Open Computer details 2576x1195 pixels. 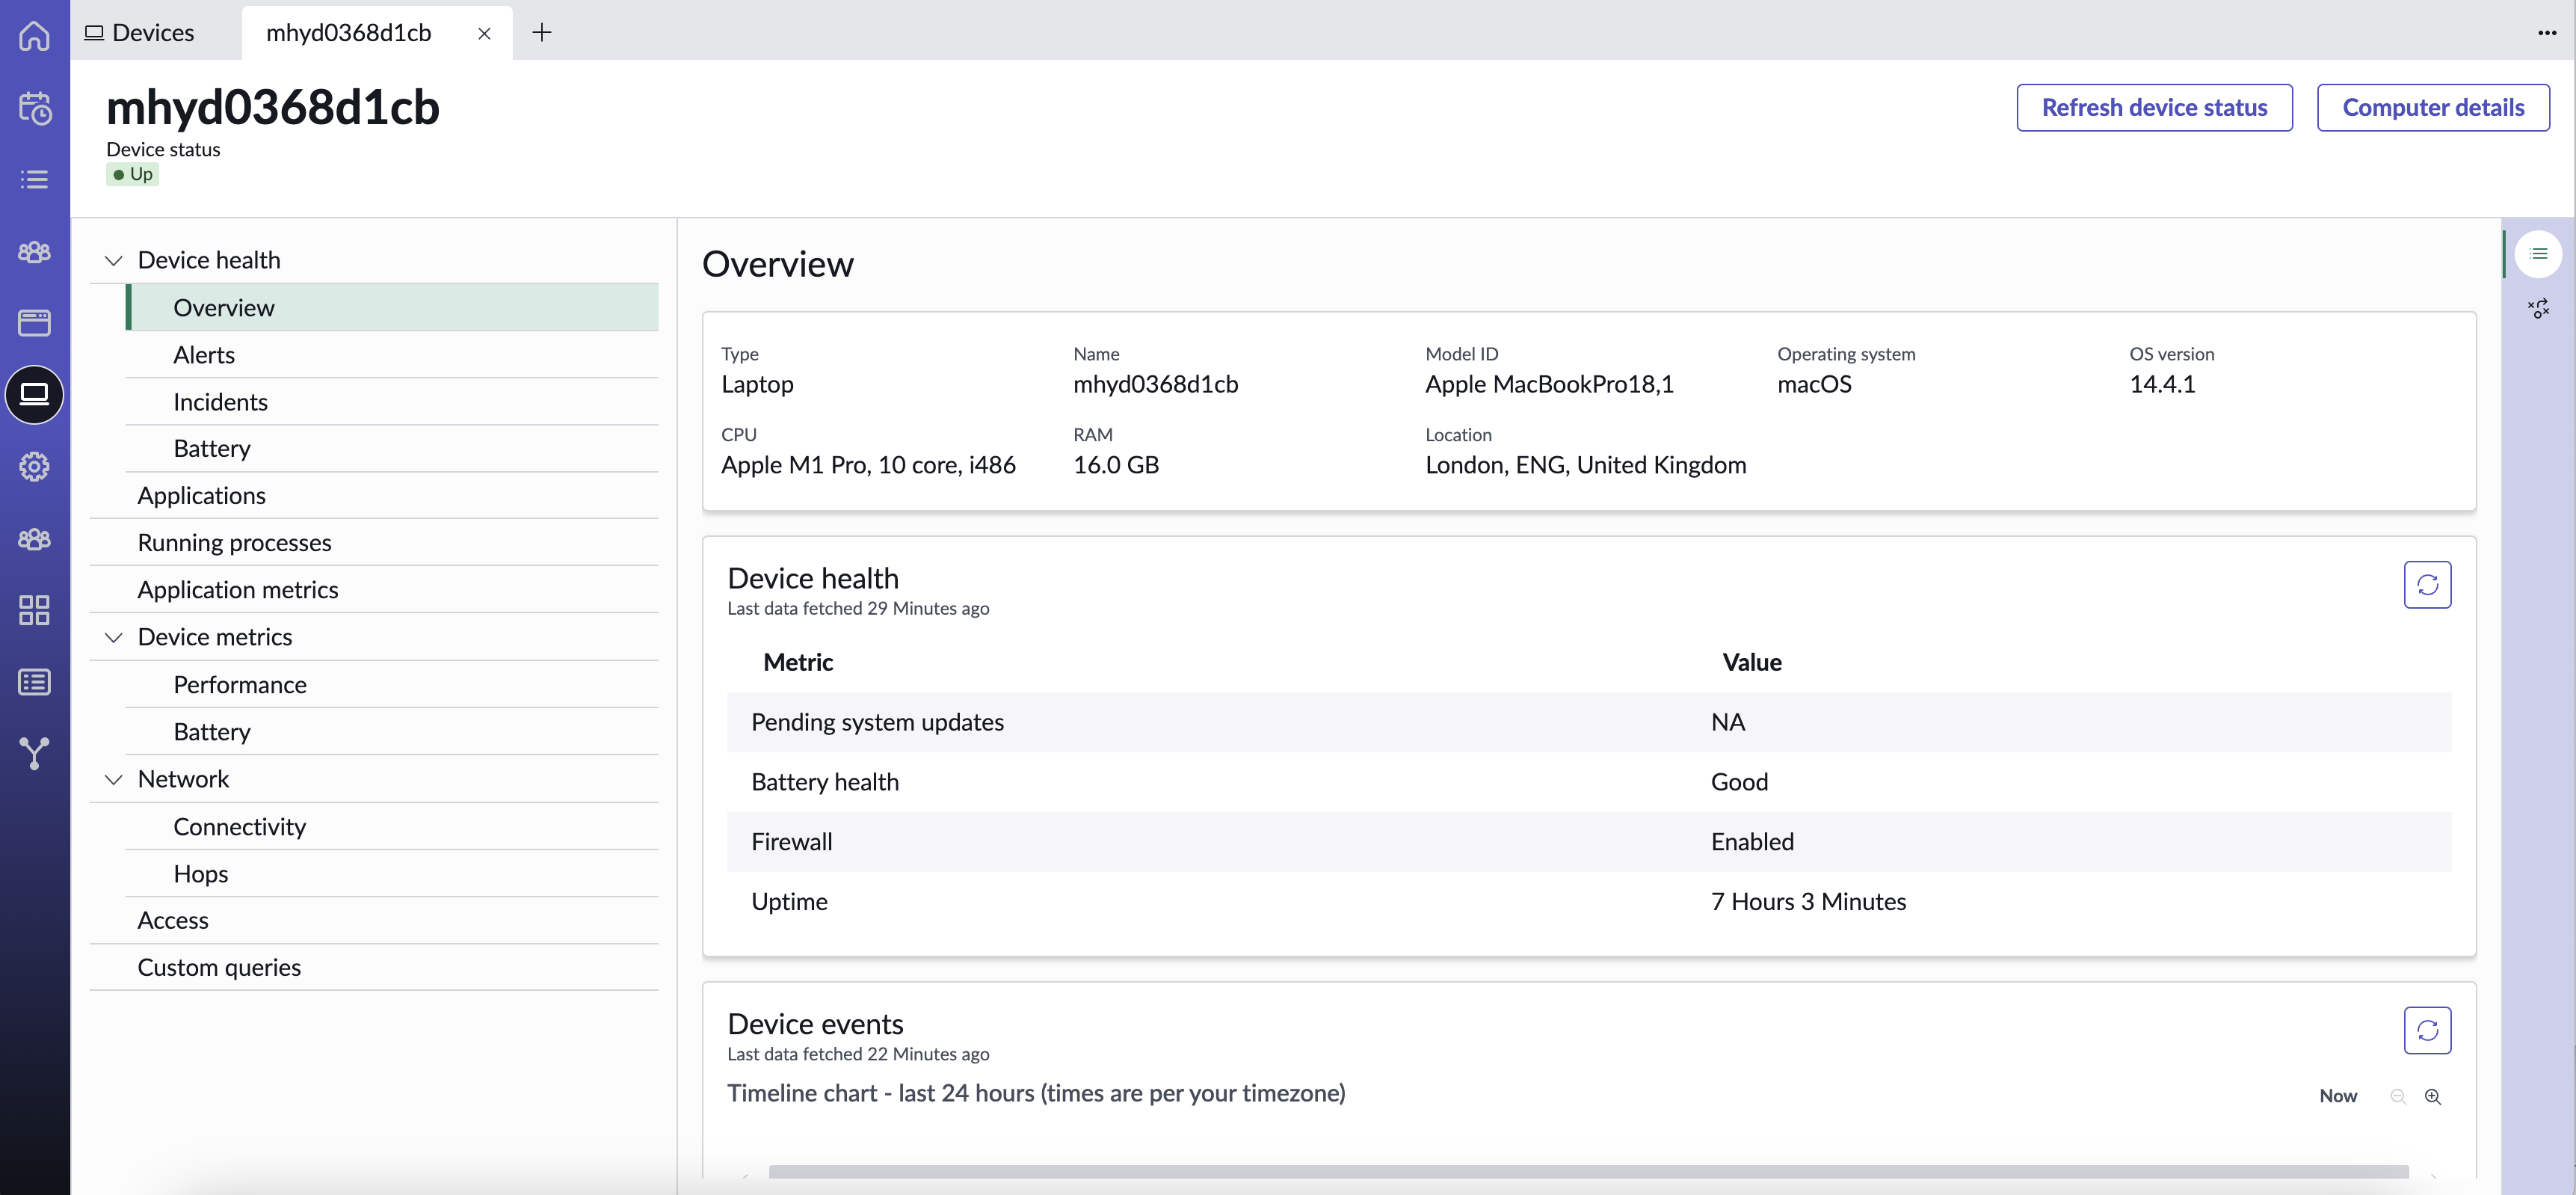(2433, 107)
